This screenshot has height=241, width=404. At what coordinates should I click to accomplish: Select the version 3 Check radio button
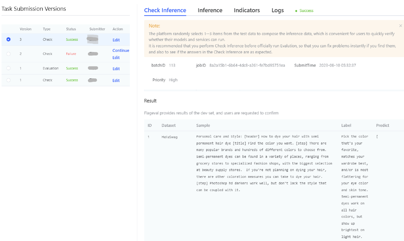(9, 39)
